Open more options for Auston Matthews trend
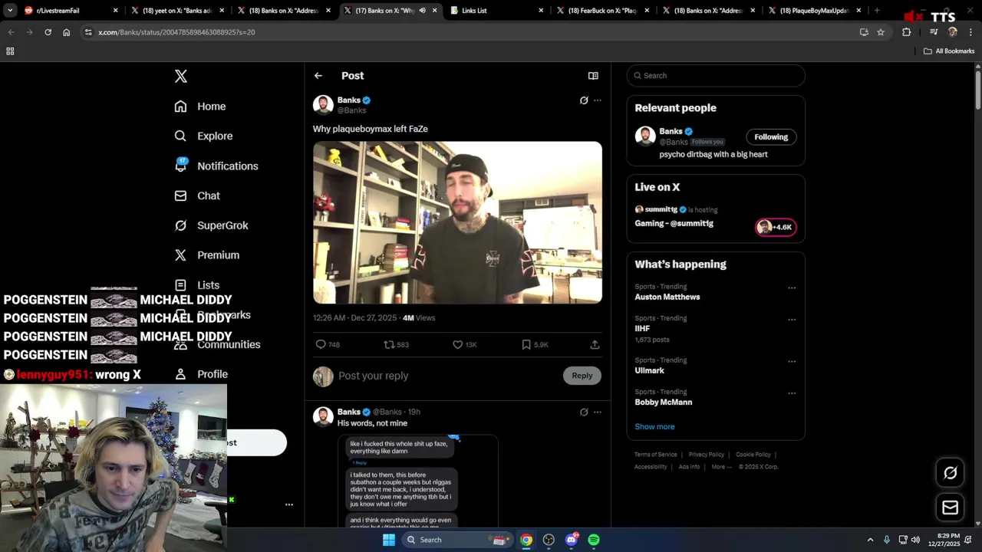Image resolution: width=982 pixels, height=552 pixels. pyautogui.click(x=792, y=288)
